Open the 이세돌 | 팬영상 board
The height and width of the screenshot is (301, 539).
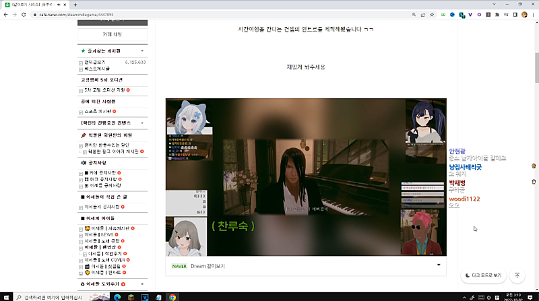100,247
